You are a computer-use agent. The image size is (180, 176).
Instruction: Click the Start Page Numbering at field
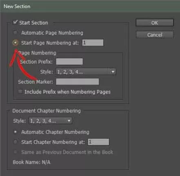[x=93, y=43]
